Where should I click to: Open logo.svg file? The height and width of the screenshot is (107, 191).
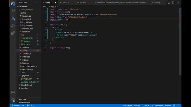26,63
